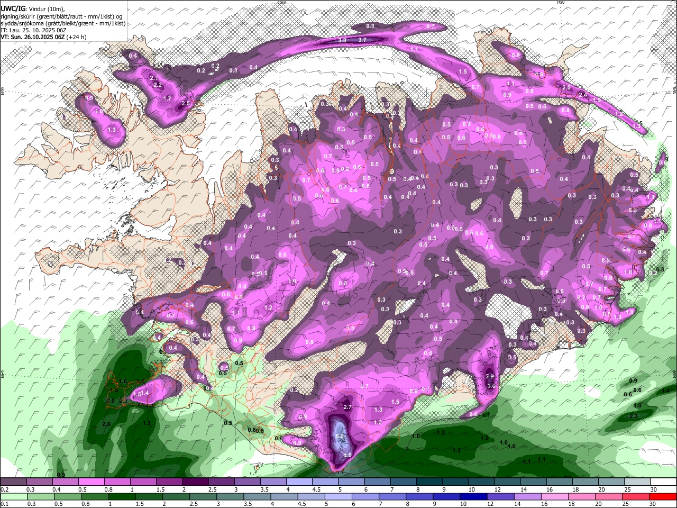Select the 'IT: Lau. 25. 10. 2025 06Z' line
This screenshot has height=508, width=677.
[33, 30]
